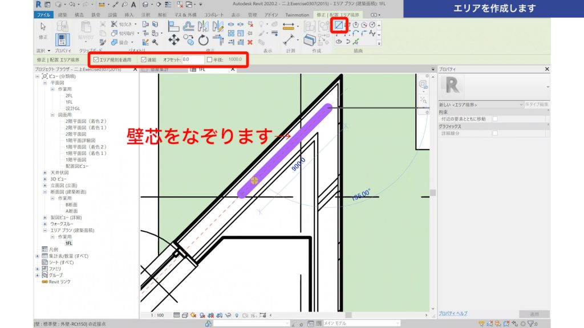Activate the Rotate tool in the Modify panel

[x=202, y=39]
